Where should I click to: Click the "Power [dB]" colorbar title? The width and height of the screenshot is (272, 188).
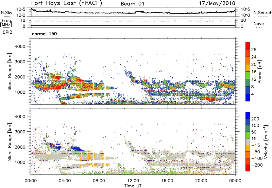point(259,72)
